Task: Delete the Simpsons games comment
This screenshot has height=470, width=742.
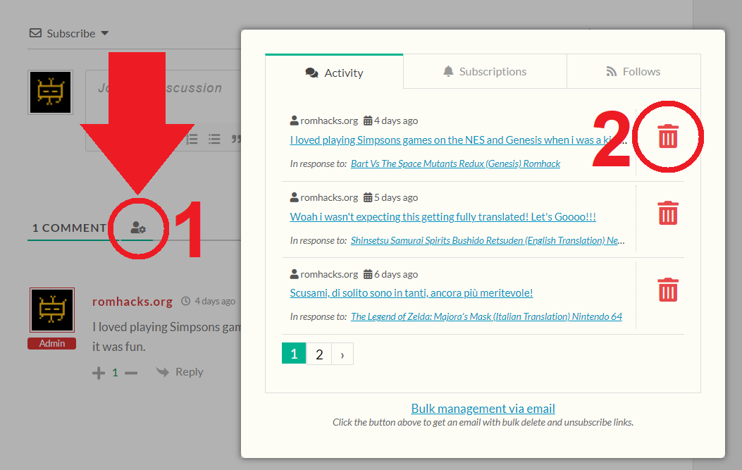Action: (x=667, y=136)
